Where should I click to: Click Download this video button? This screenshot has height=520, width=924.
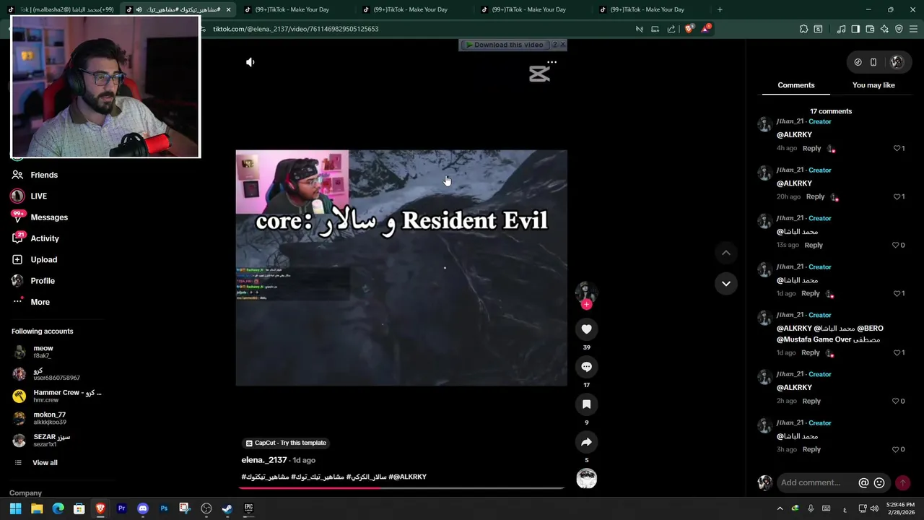(x=504, y=45)
